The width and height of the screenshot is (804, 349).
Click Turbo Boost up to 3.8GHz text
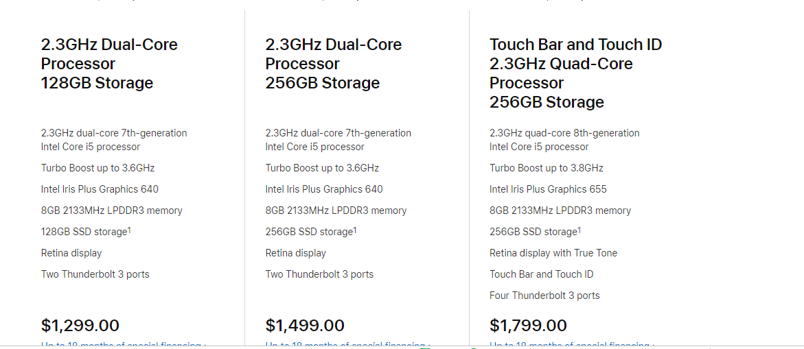coord(546,168)
